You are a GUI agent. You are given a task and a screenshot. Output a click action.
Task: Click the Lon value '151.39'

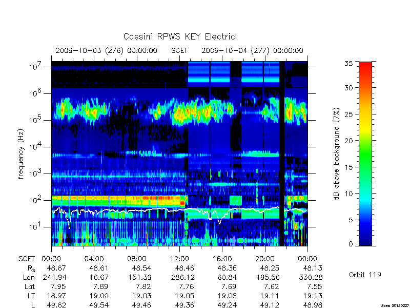coord(139,277)
